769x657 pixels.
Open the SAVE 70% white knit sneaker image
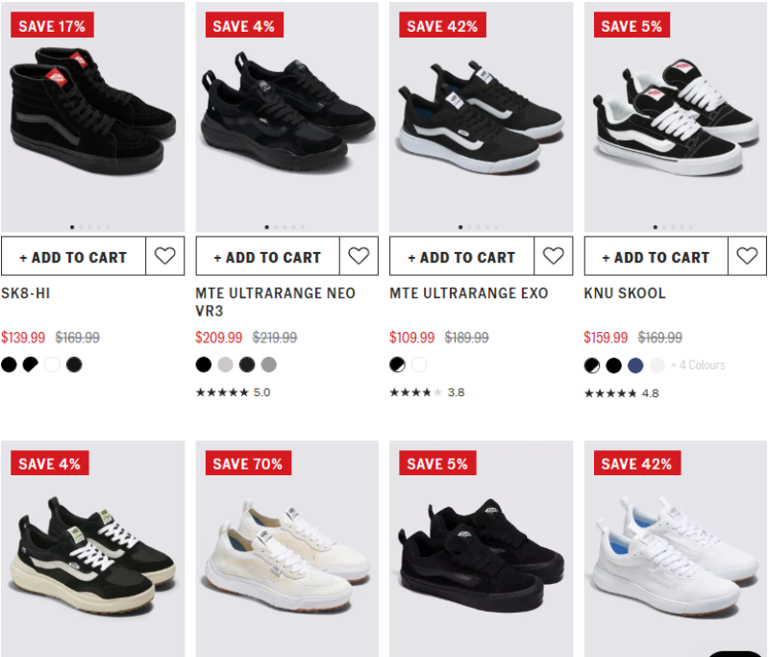(286, 548)
